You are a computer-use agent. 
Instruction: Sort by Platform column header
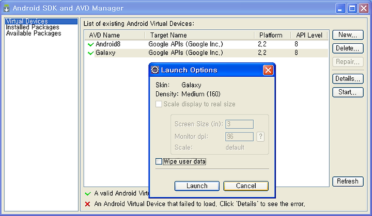(273, 35)
